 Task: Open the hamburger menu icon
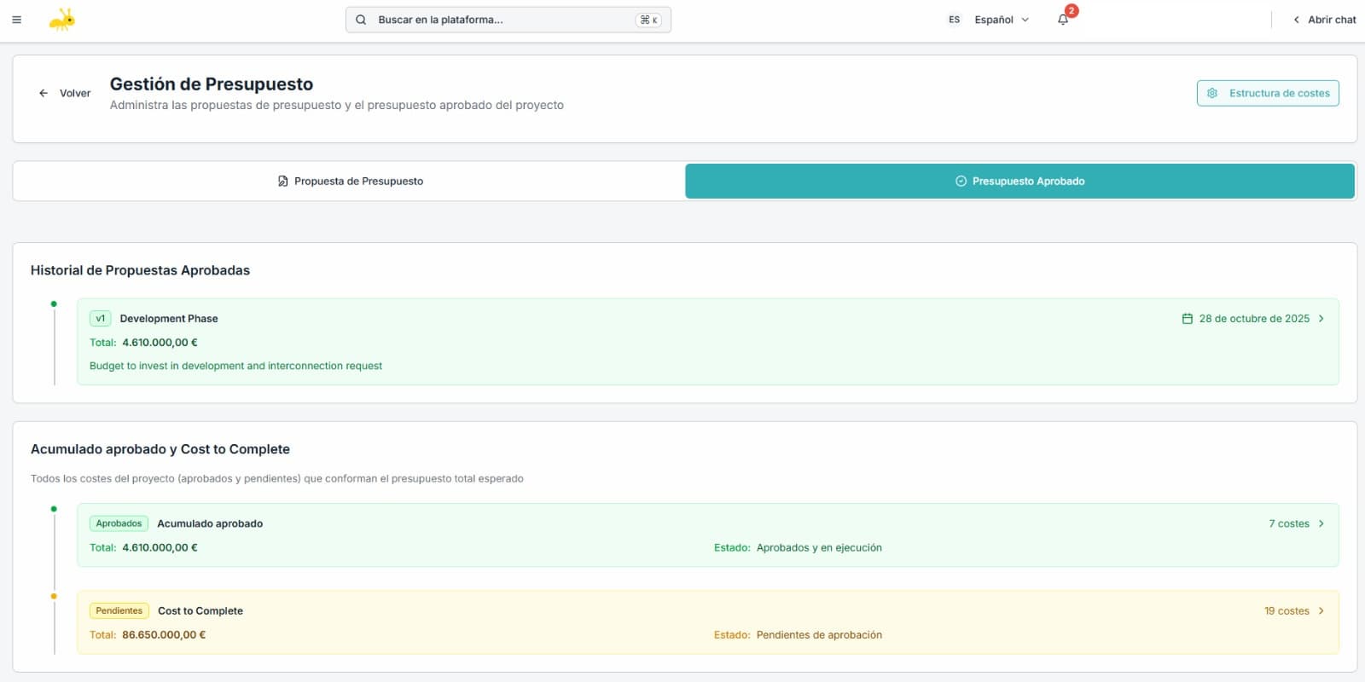(x=16, y=20)
